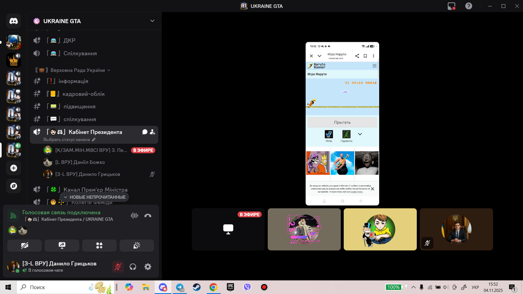The width and height of the screenshot is (523, 294).
Task: Join Канал Прем'єр Міністра voice channel
Action: click(94, 189)
